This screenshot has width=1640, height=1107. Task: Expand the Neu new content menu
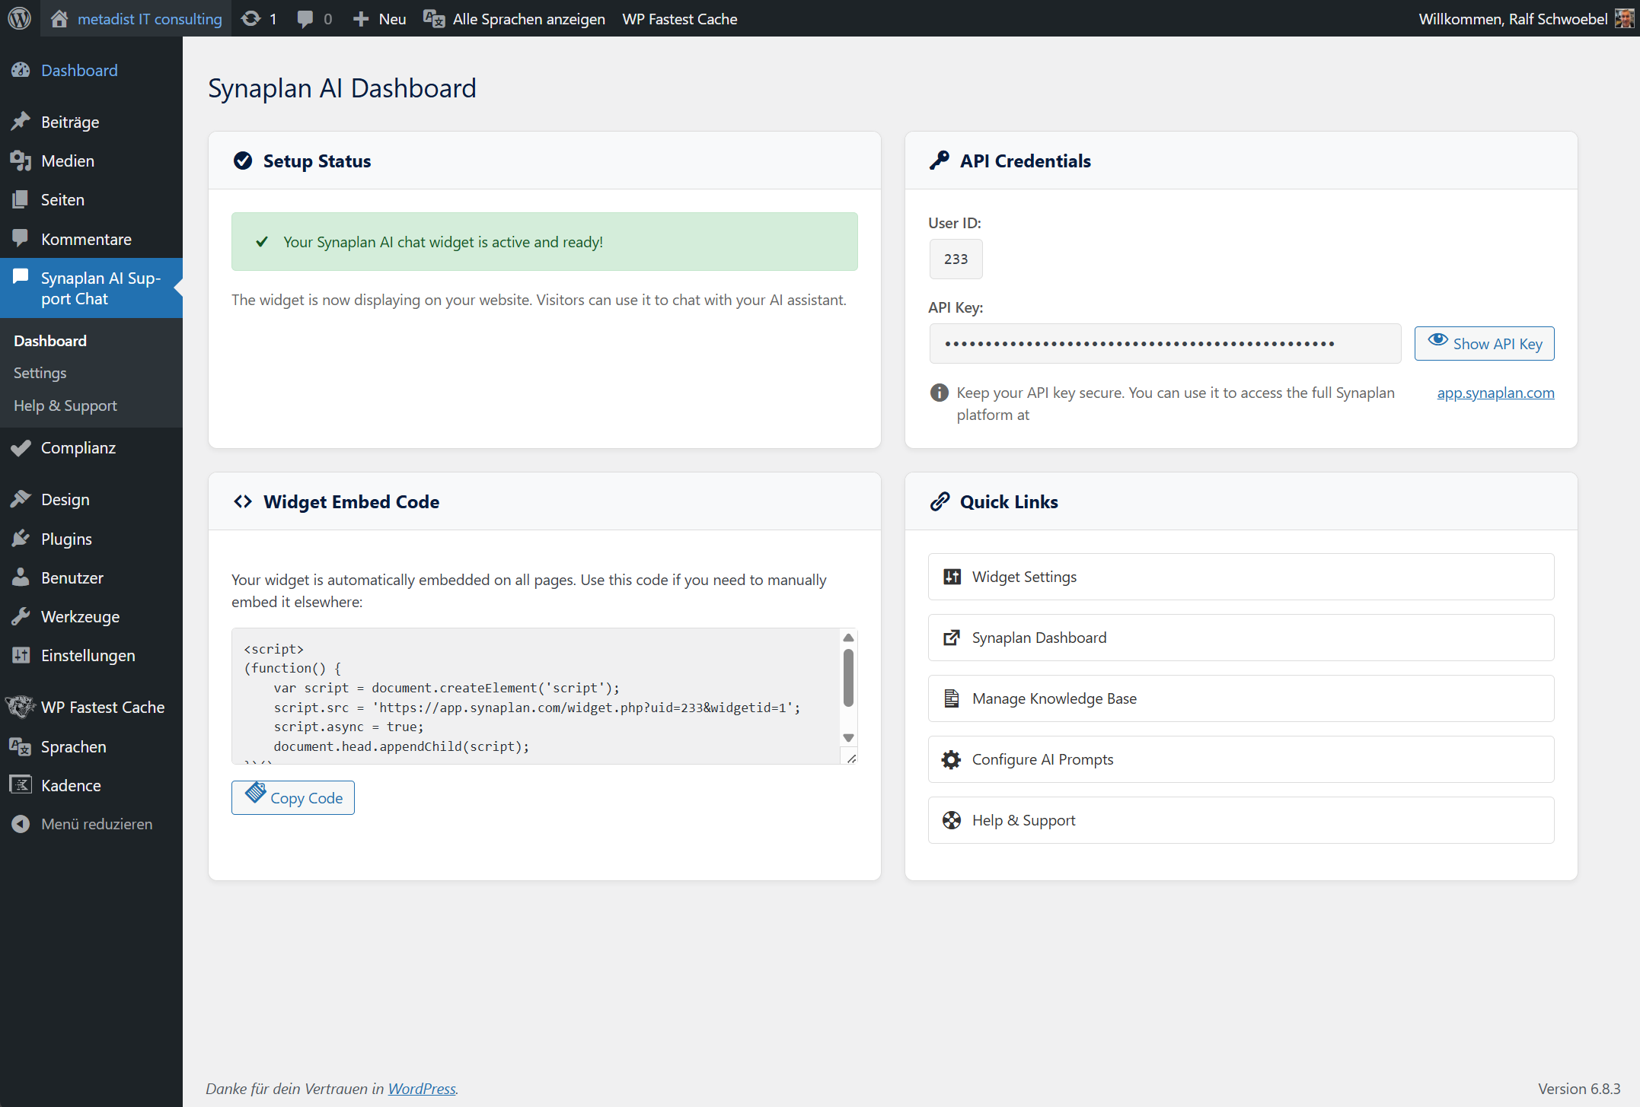coord(379,18)
